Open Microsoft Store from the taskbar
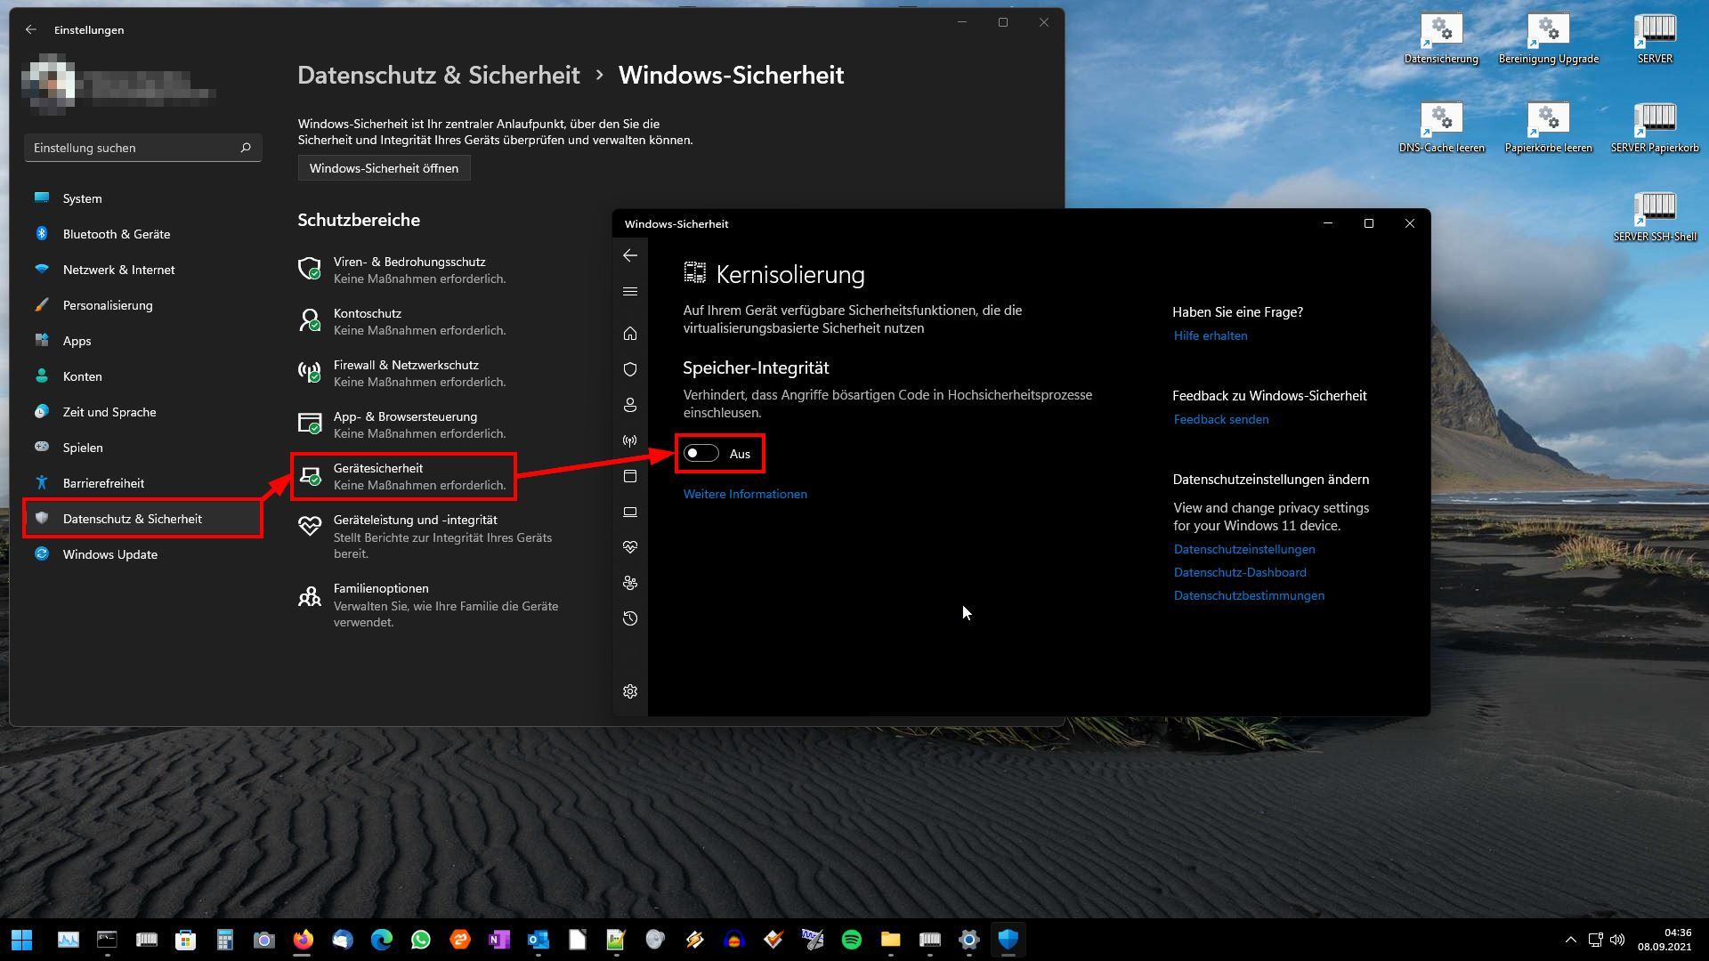 (186, 940)
